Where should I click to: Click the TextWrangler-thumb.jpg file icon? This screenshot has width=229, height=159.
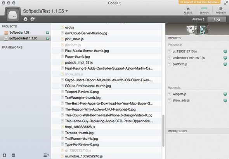[62, 97]
